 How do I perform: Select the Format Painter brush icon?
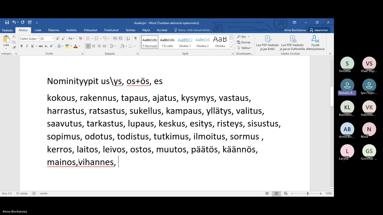pos(14,47)
